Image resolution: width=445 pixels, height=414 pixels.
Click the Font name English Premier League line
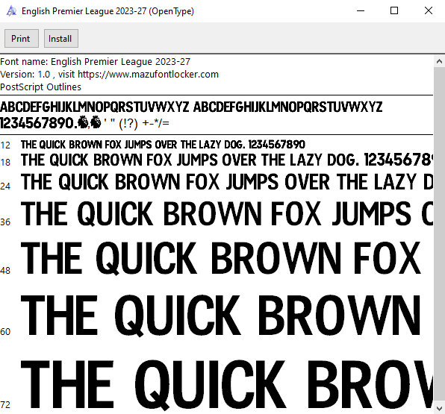pos(95,61)
